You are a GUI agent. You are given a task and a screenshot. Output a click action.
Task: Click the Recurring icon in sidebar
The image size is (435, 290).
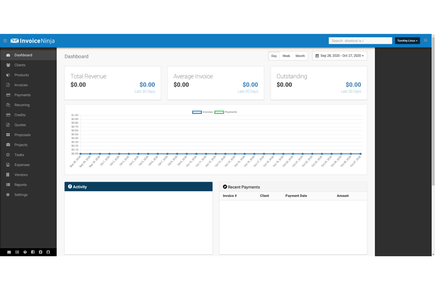click(8, 105)
